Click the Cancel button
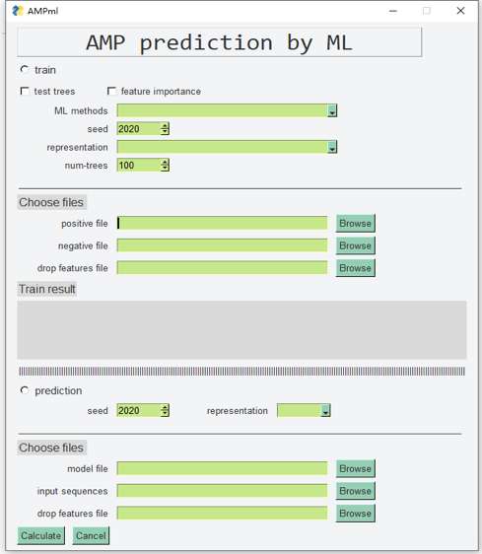 [91, 535]
